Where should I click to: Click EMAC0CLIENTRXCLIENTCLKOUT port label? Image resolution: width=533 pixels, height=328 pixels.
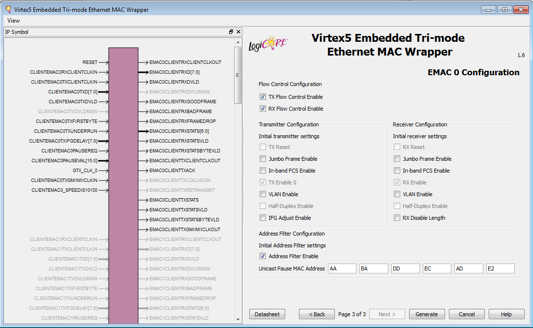185,62
